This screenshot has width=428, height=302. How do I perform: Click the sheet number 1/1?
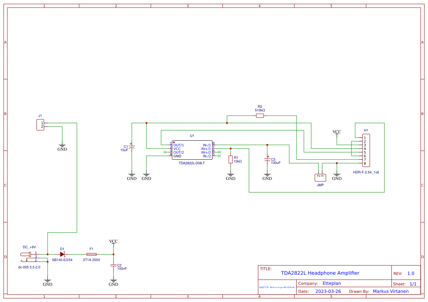[413, 284]
